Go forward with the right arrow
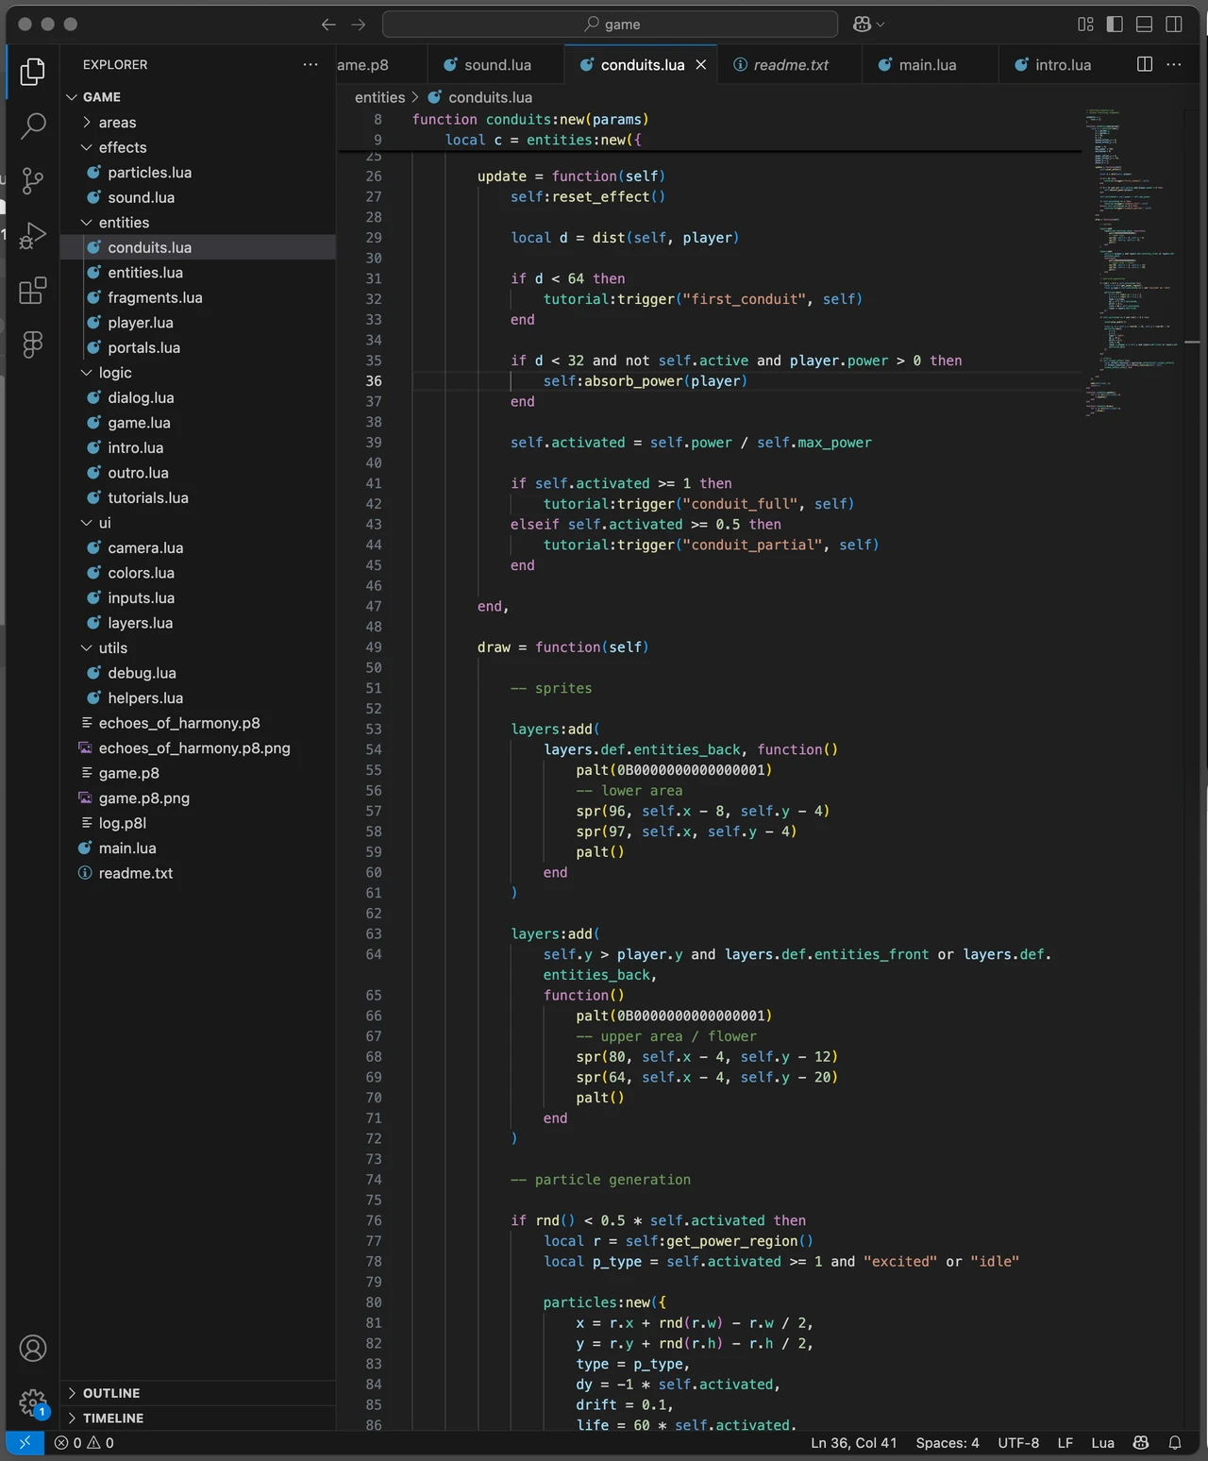1208x1461 pixels. 359,25
